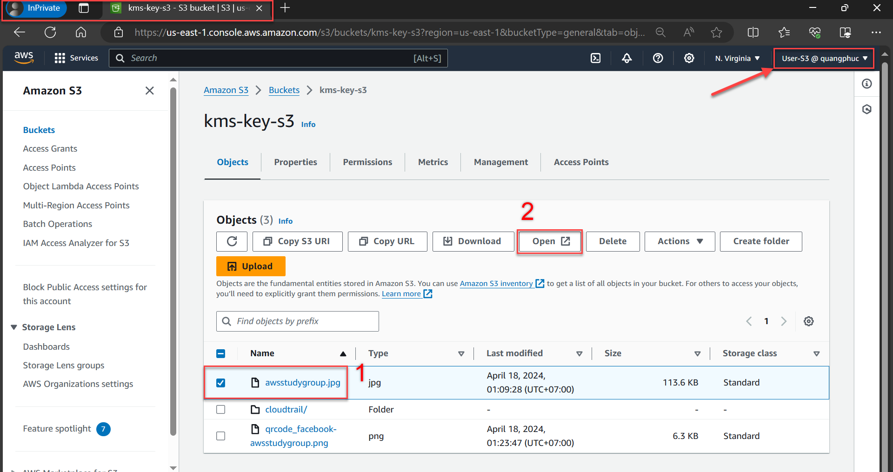Toggle the select-all objects checkbox in header
This screenshot has height=472, width=893.
221,353
